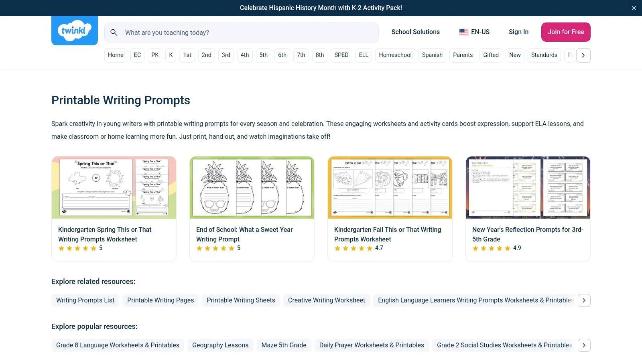Follow the Maze 5th Grade link
The height and width of the screenshot is (361, 642).
pos(284,345)
